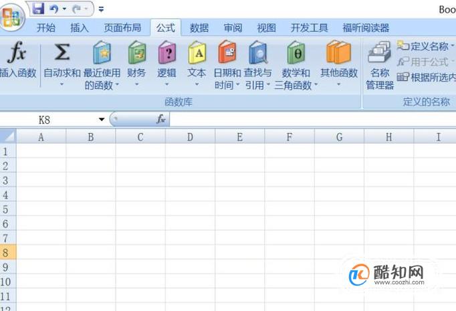
Task: Click the redo arrow icon
Action: 76,9
